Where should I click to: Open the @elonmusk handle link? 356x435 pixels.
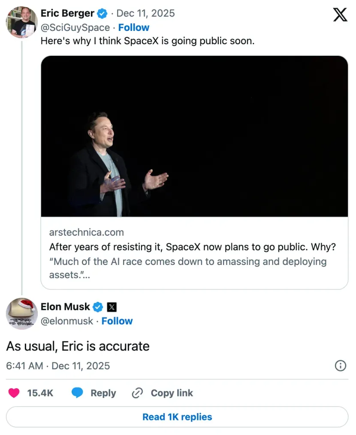click(x=66, y=321)
